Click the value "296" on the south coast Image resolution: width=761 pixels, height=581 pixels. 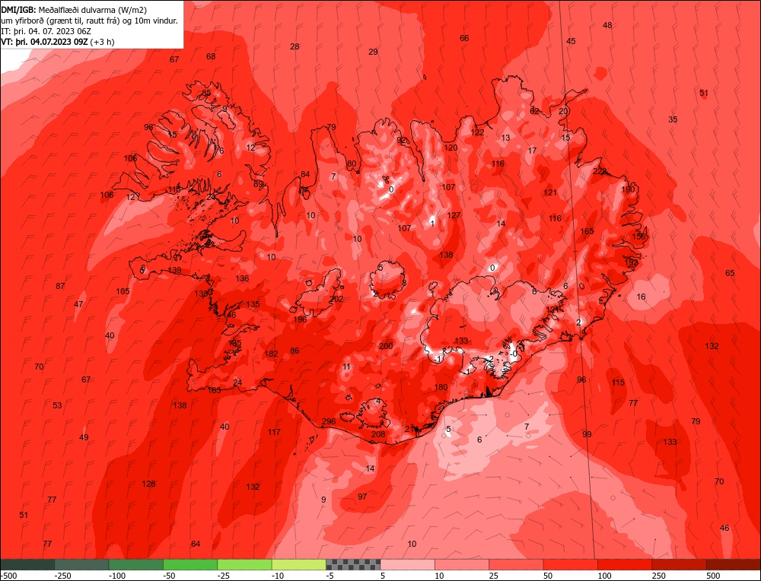point(329,421)
